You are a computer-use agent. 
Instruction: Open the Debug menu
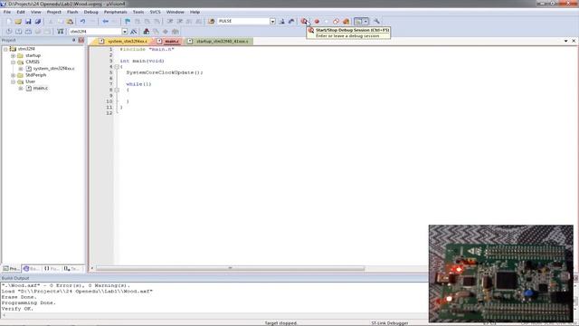(90, 12)
